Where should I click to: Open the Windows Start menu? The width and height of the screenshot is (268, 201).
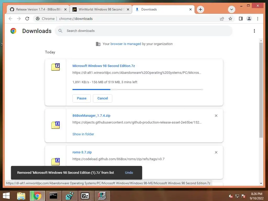6,196
